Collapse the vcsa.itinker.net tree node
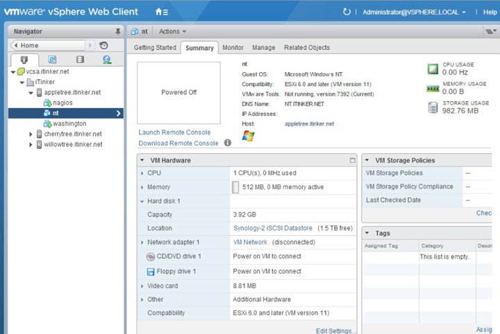Image resolution: width=500 pixels, height=334 pixels. tap(13, 72)
